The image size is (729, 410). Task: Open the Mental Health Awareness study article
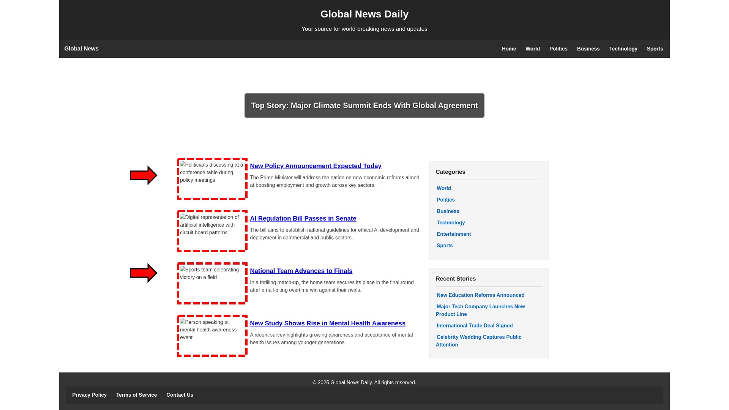tap(327, 323)
